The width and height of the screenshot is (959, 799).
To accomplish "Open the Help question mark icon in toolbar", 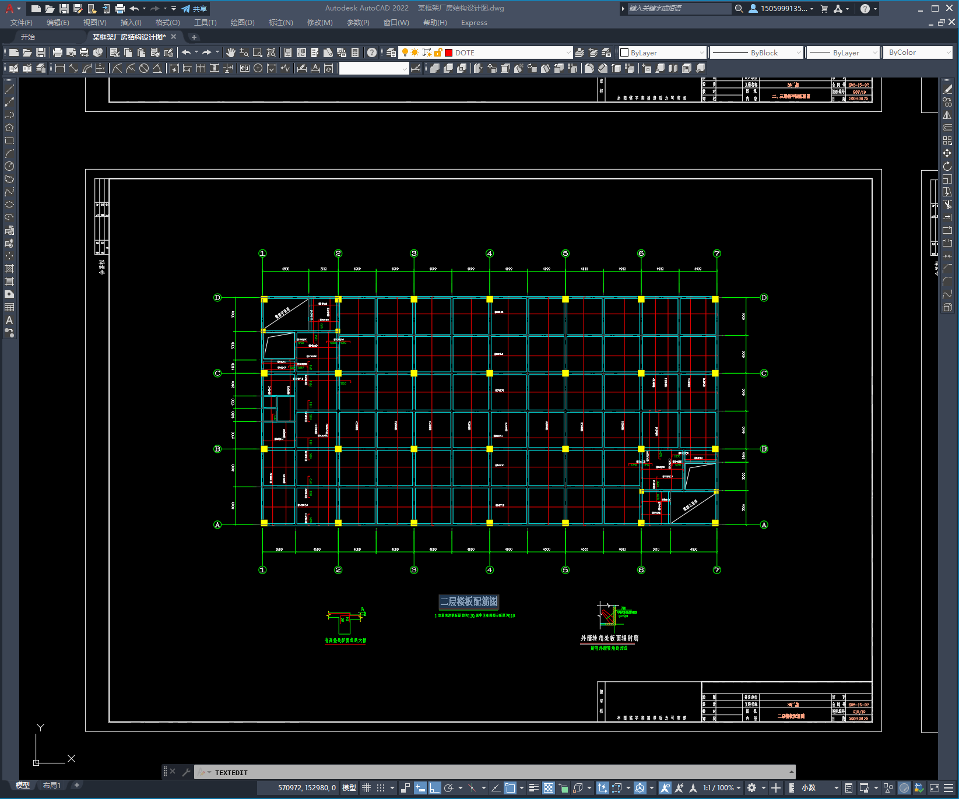I will click(x=372, y=52).
